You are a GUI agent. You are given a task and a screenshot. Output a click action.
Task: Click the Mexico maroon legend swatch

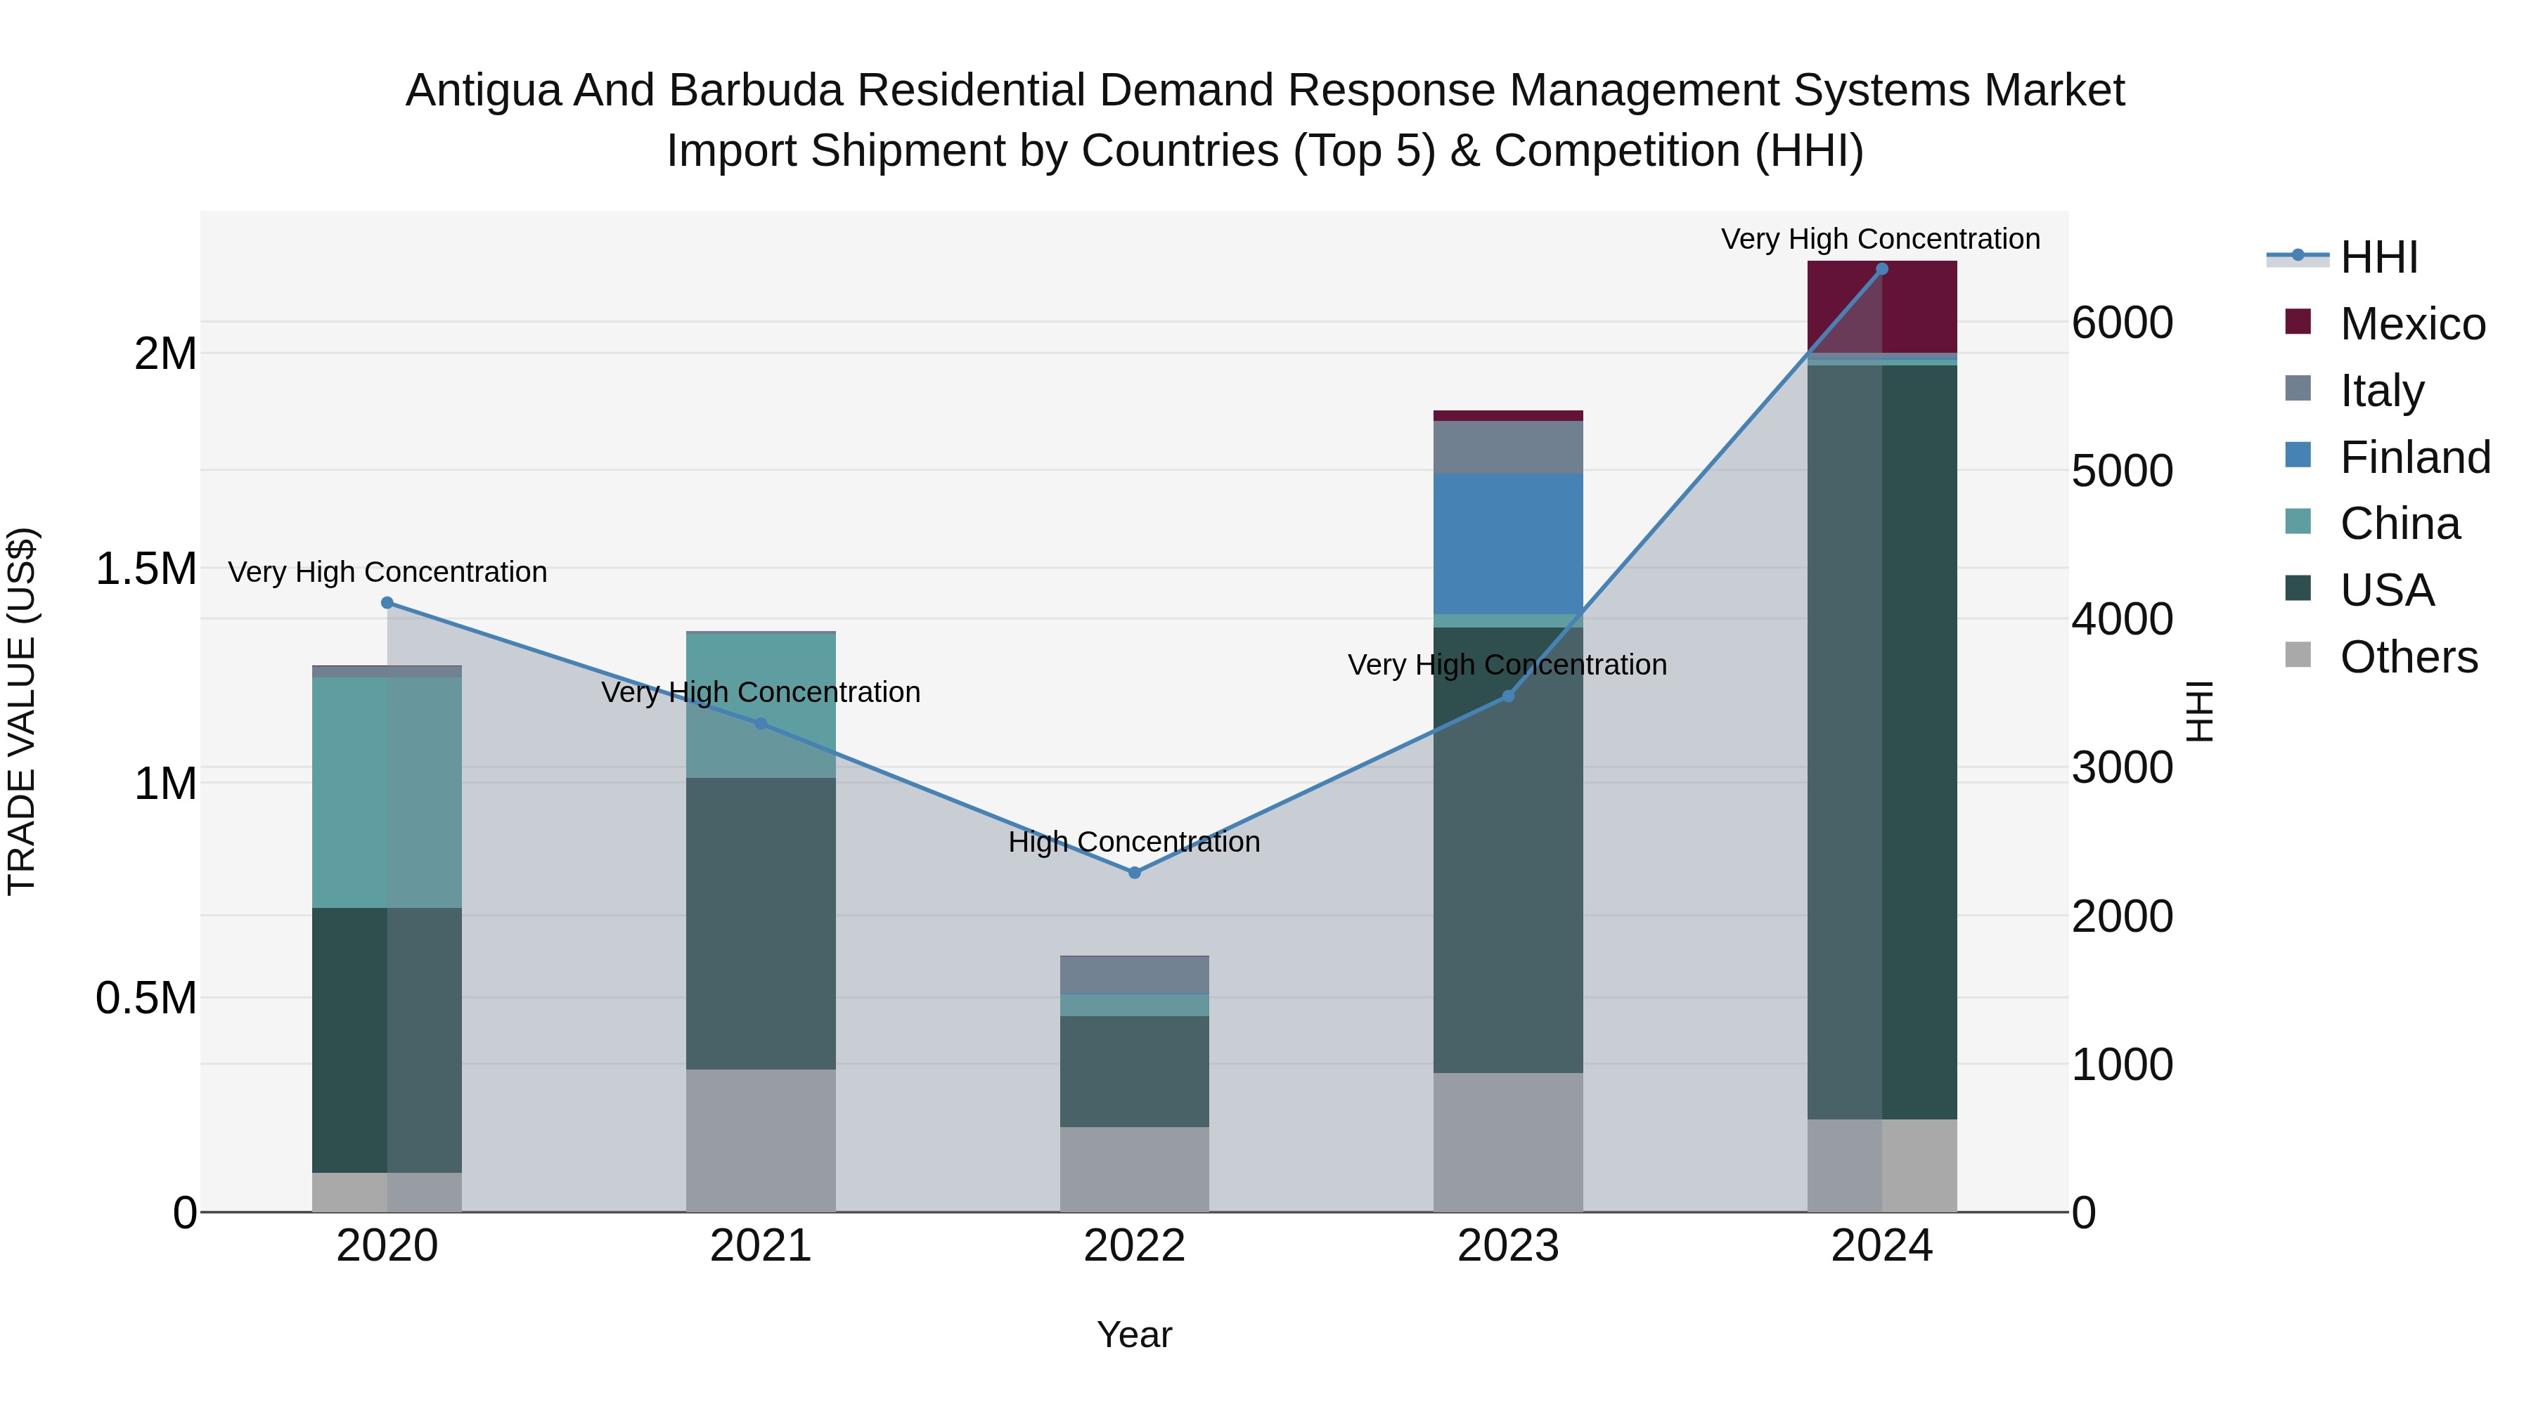tap(2298, 321)
